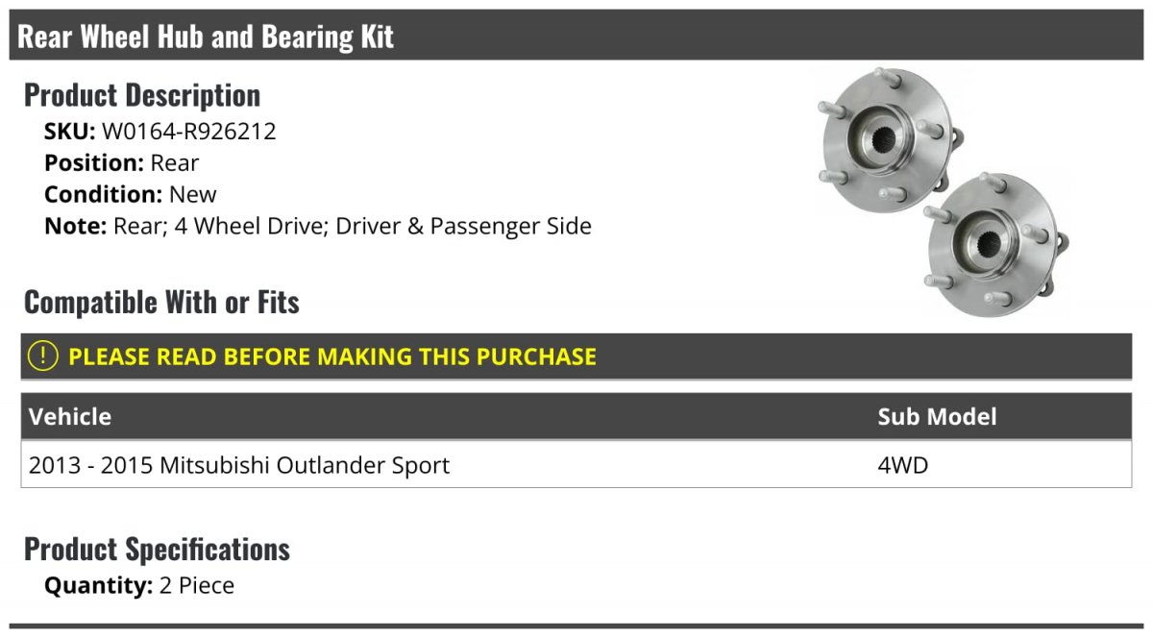Click the Product Description heading
The height and width of the screenshot is (638, 1153).
pyautogui.click(x=142, y=95)
